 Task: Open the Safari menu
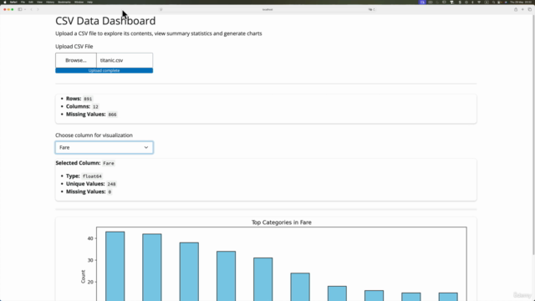pos(13,2)
